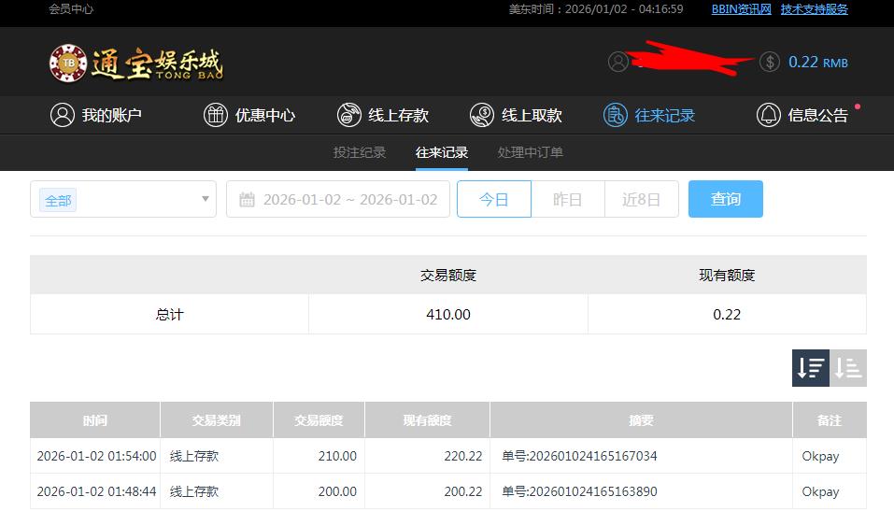This screenshot has width=894, height=511.
Task: Click the 会员中心 header text
Action: [x=71, y=9]
